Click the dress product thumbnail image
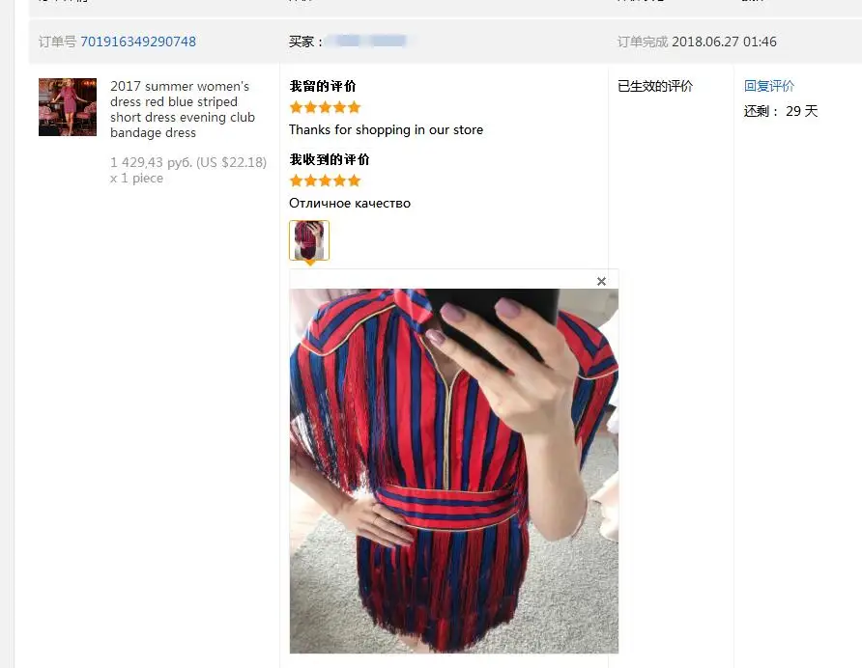The height and width of the screenshot is (668, 862). pyautogui.click(x=68, y=107)
